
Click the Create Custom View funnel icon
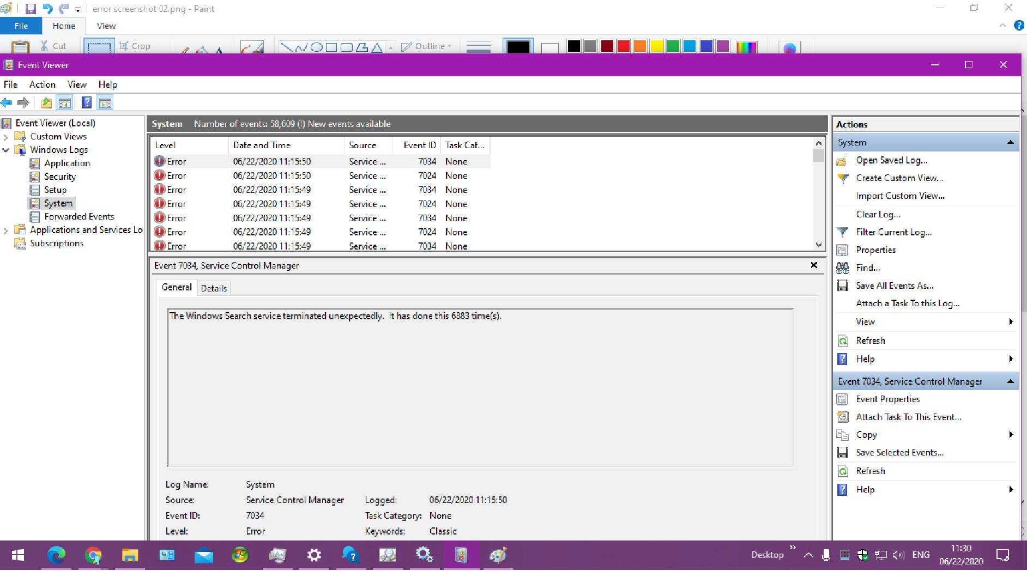pos(843,178)
